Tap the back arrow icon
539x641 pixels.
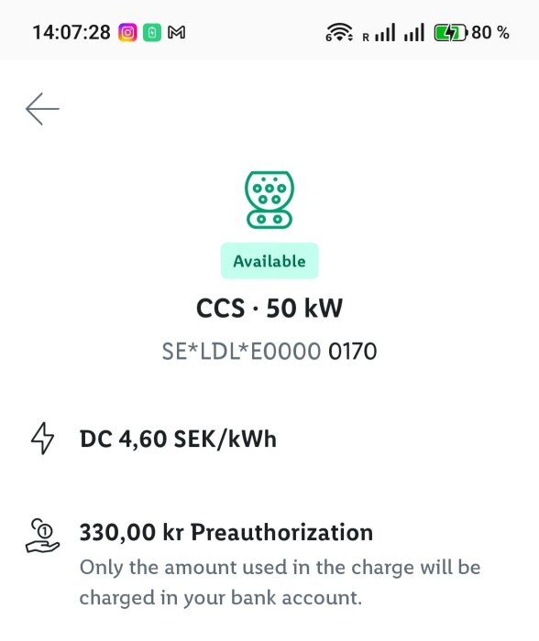(42, 109)
